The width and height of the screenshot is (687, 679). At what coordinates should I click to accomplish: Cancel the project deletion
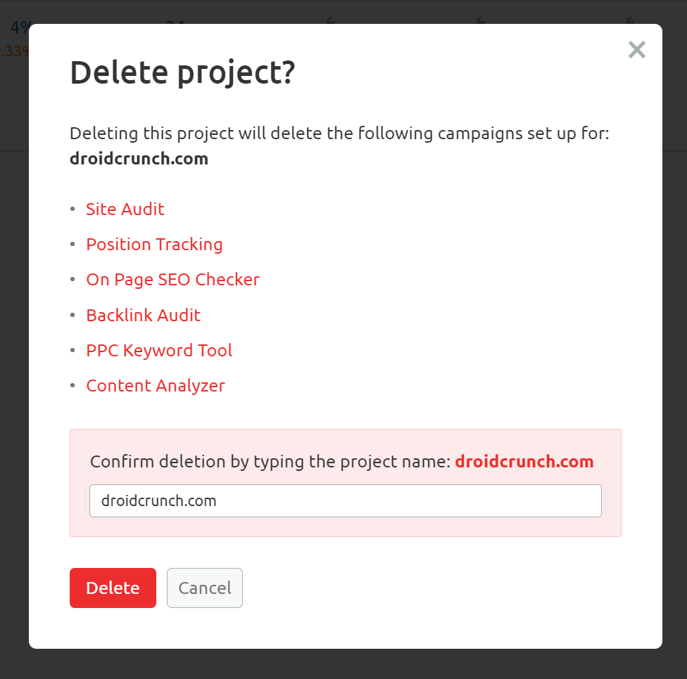(204, 588)
